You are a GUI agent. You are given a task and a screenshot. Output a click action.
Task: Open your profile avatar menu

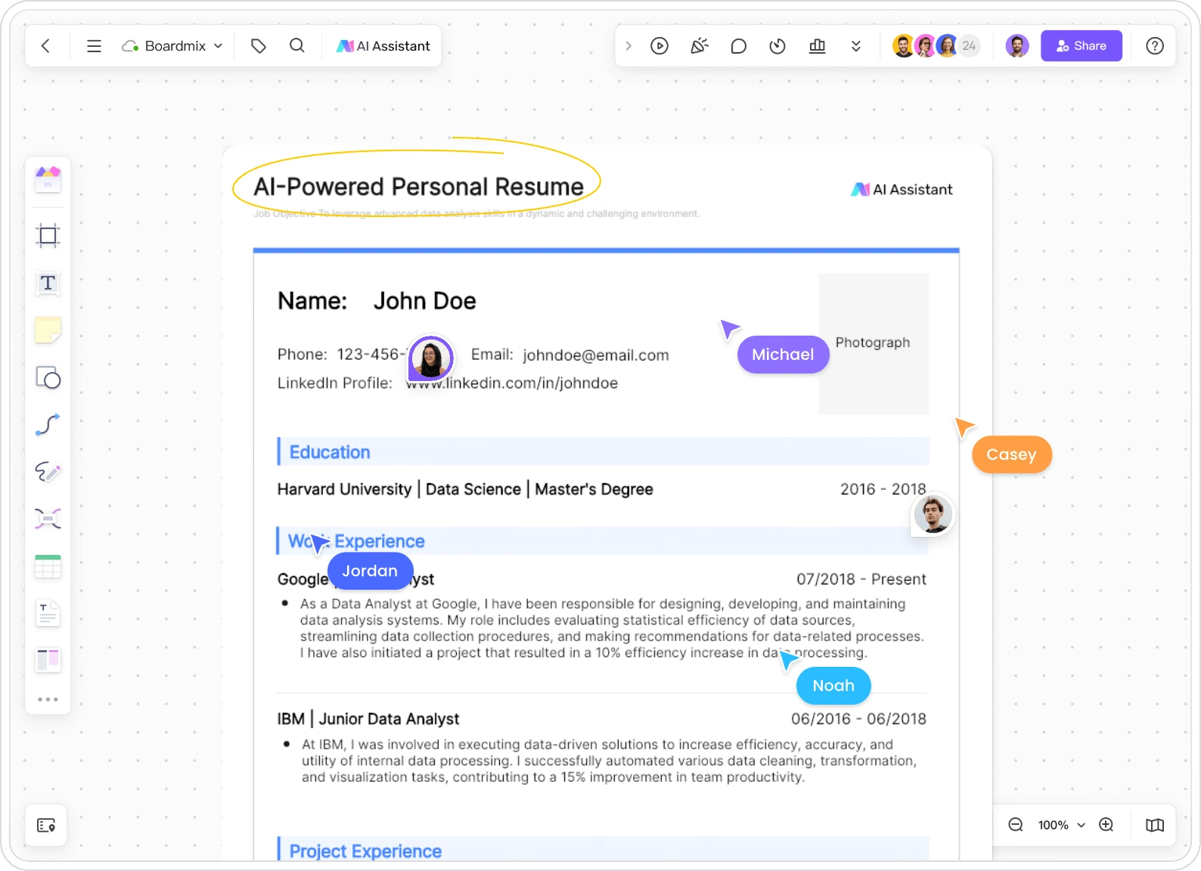[1017, 46]
